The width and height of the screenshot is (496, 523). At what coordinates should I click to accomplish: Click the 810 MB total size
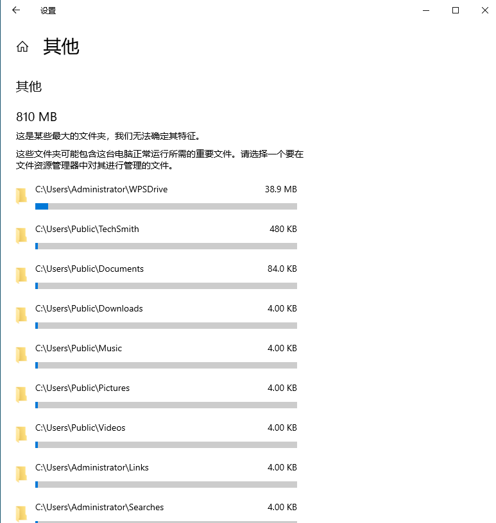pyautogui.click(x=37, y=117)
